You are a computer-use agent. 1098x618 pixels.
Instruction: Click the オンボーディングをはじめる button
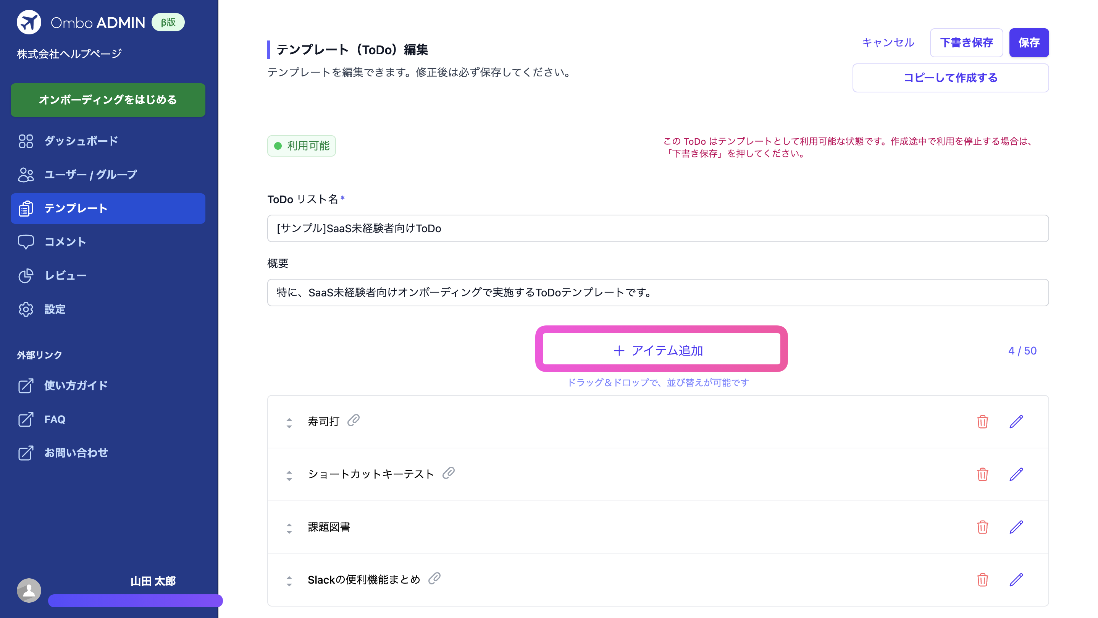(x=108, y=100)
